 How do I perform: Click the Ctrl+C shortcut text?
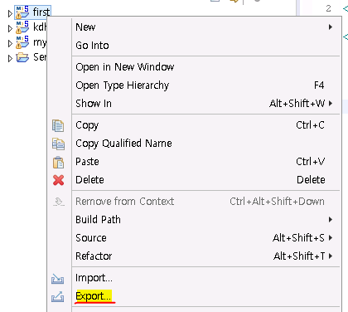tap(310, 125)
